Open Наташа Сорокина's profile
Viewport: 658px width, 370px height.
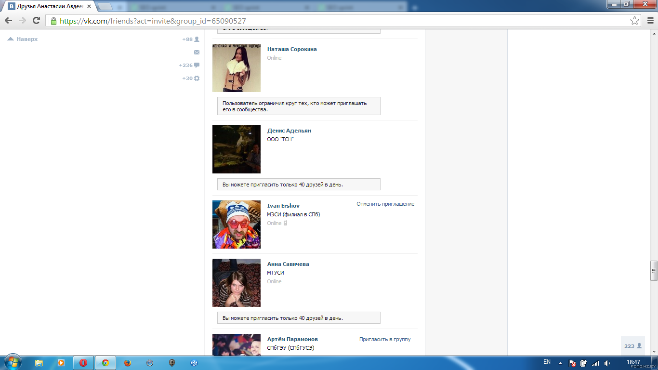click(x=292, y=49)
